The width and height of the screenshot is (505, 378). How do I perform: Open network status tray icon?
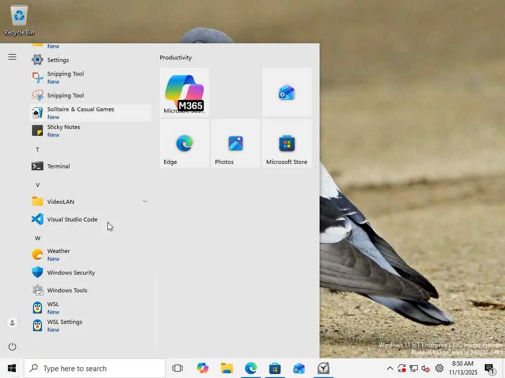(414, 368)
